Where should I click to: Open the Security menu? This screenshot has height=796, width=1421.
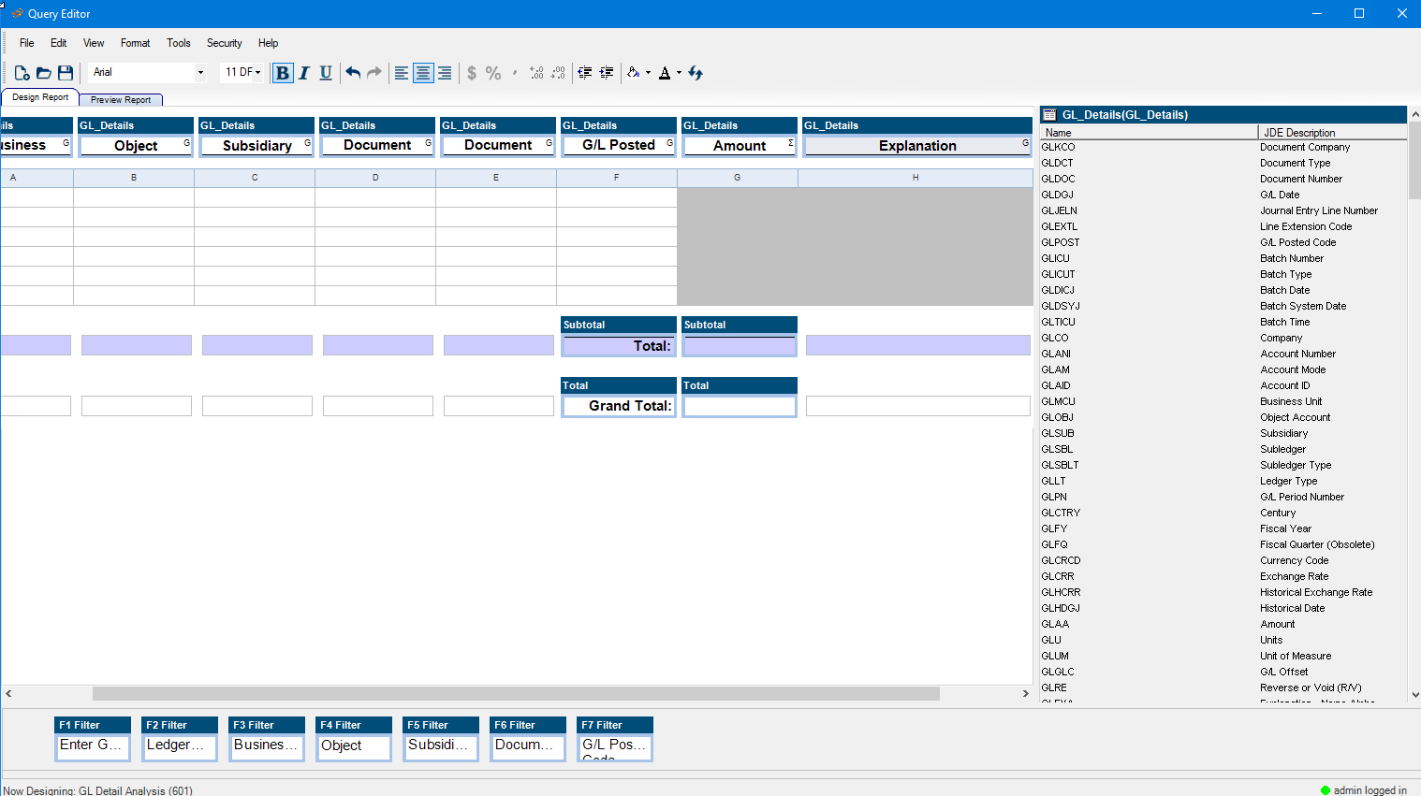(224, 43)
